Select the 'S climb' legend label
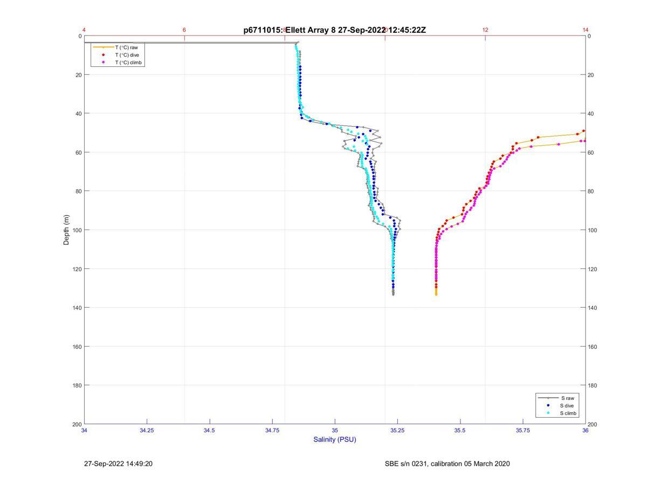 pos(568,413)
